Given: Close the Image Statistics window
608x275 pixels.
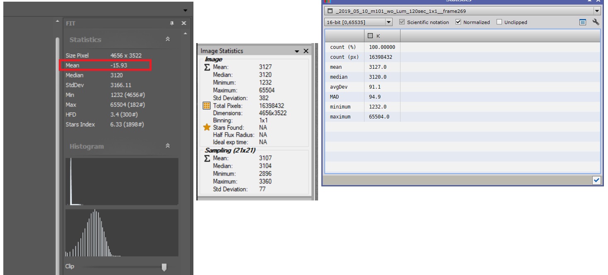Looking at the screenshot, I should click(306, 51).
